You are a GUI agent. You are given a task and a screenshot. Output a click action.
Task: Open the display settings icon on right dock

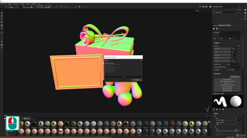click(245, 10)
